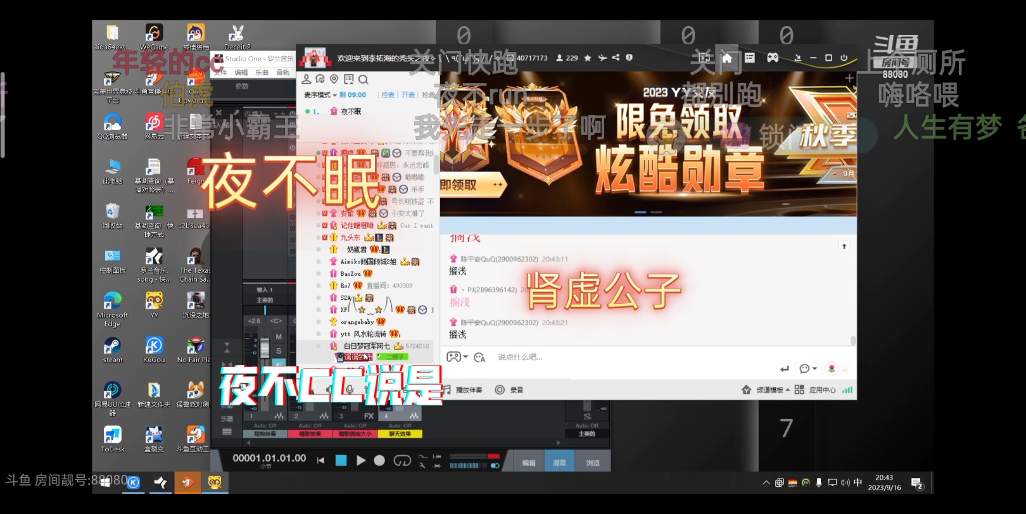Click the translate icon beside the chat input
This screenshot has height=514, width=1026.
(x=479, y=357)
